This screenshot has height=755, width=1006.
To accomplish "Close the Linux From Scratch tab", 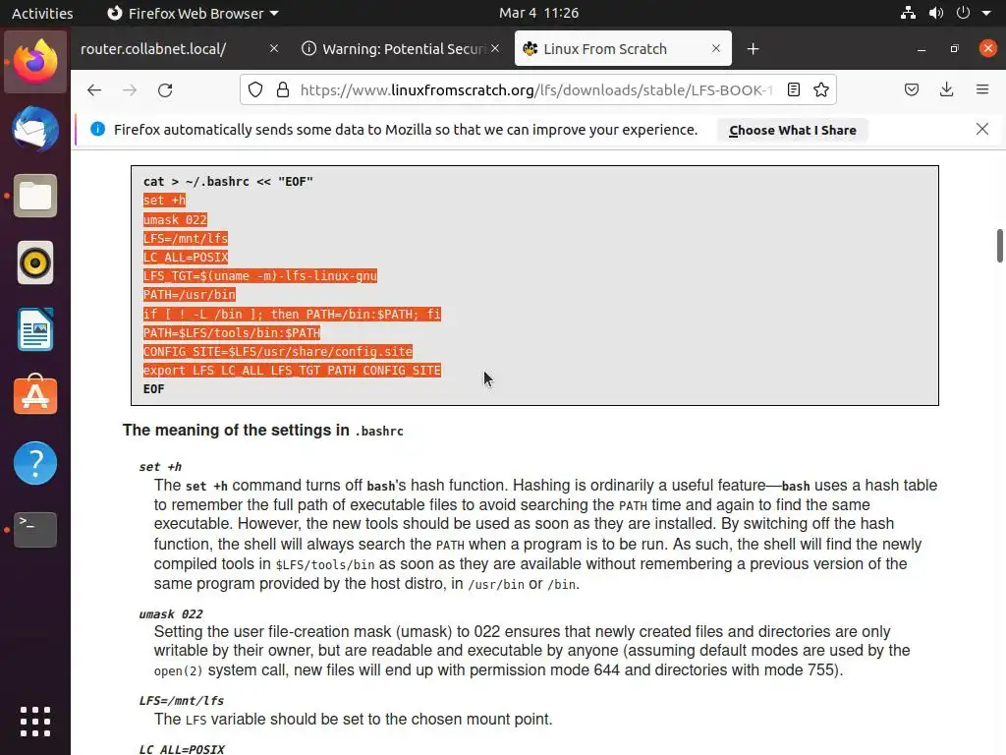I will 716,49.
